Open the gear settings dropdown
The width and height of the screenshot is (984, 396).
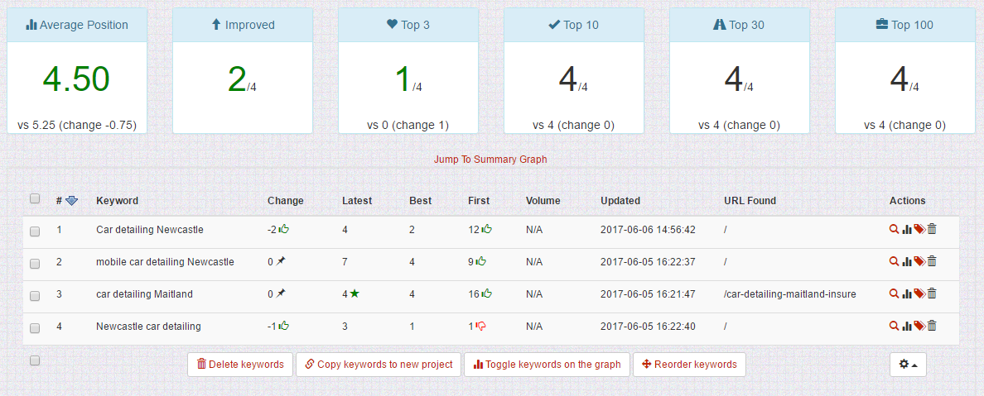[x=908, y=364]
